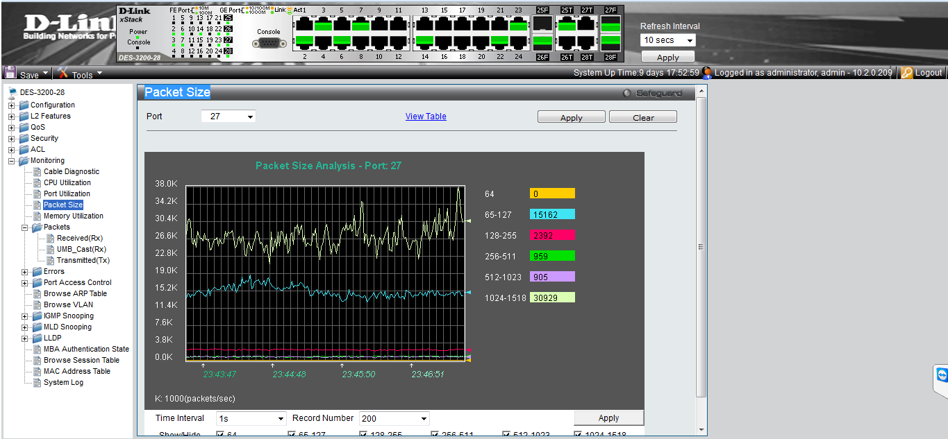Viewport: 948px width, 439px height.
Task: Click the DES-3200-28 device icon in tree
Action: pos(13,92)
